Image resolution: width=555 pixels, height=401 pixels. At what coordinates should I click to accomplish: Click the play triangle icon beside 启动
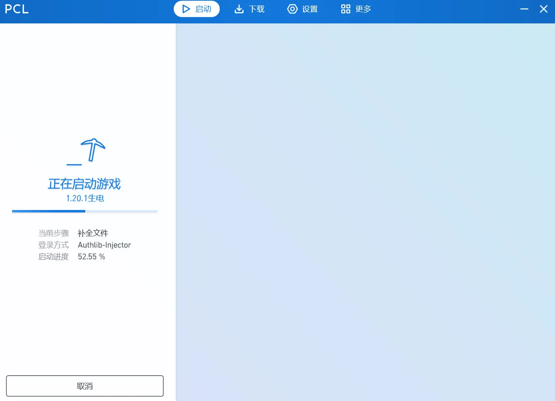186,9
